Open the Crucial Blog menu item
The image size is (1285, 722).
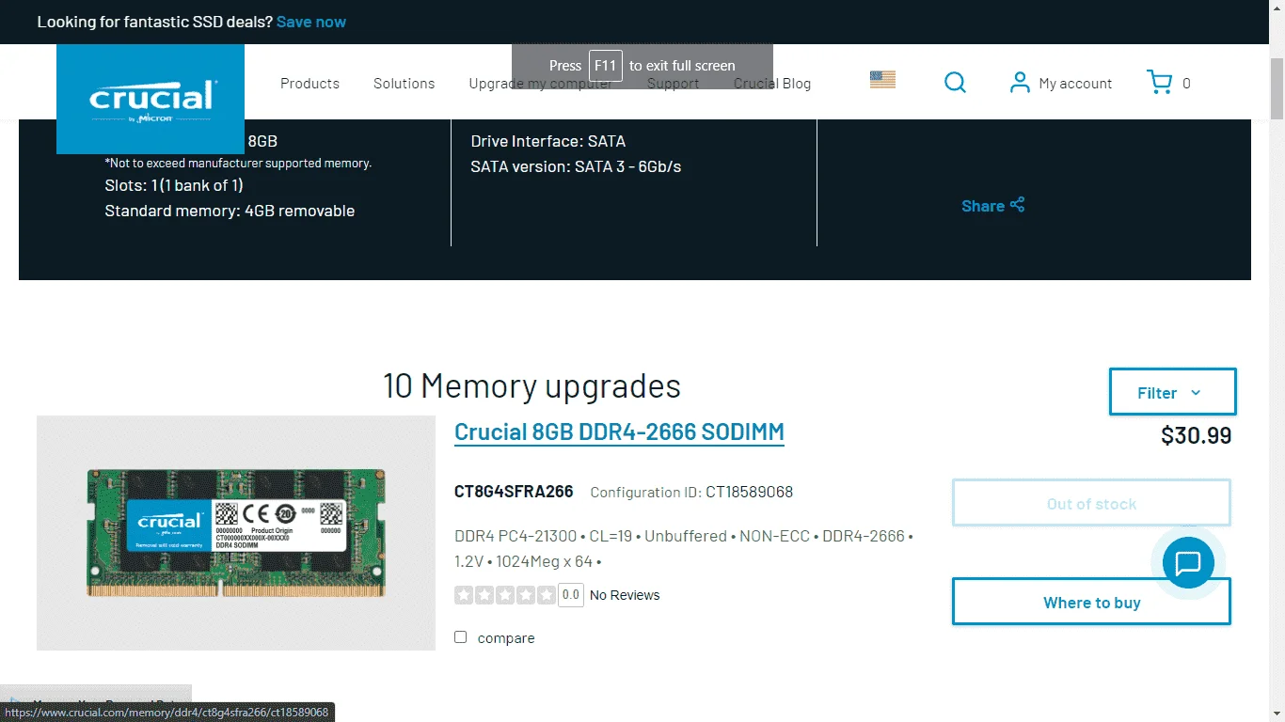771,84
